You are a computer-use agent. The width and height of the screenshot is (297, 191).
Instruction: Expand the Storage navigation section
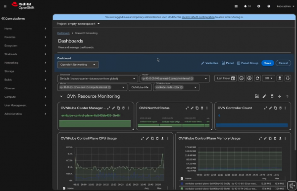tap(25, 71)
